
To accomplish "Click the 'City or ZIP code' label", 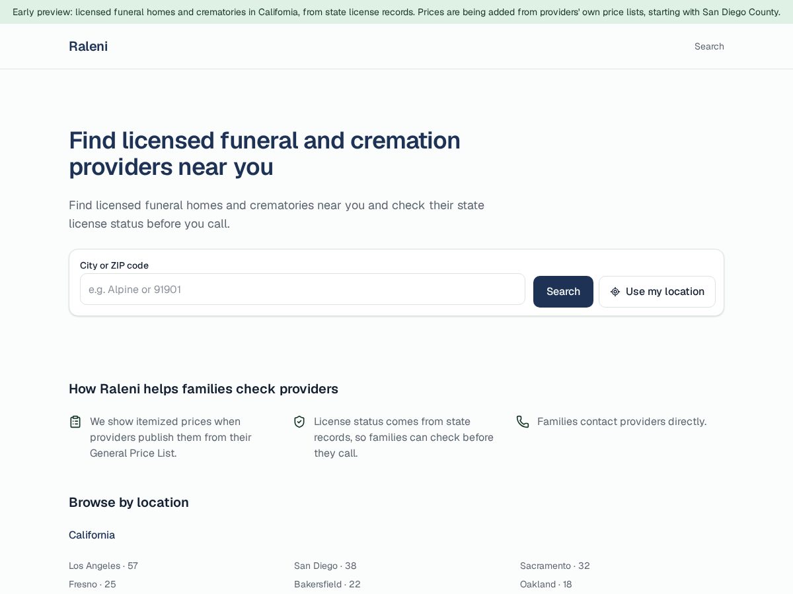I will (114, 265).
